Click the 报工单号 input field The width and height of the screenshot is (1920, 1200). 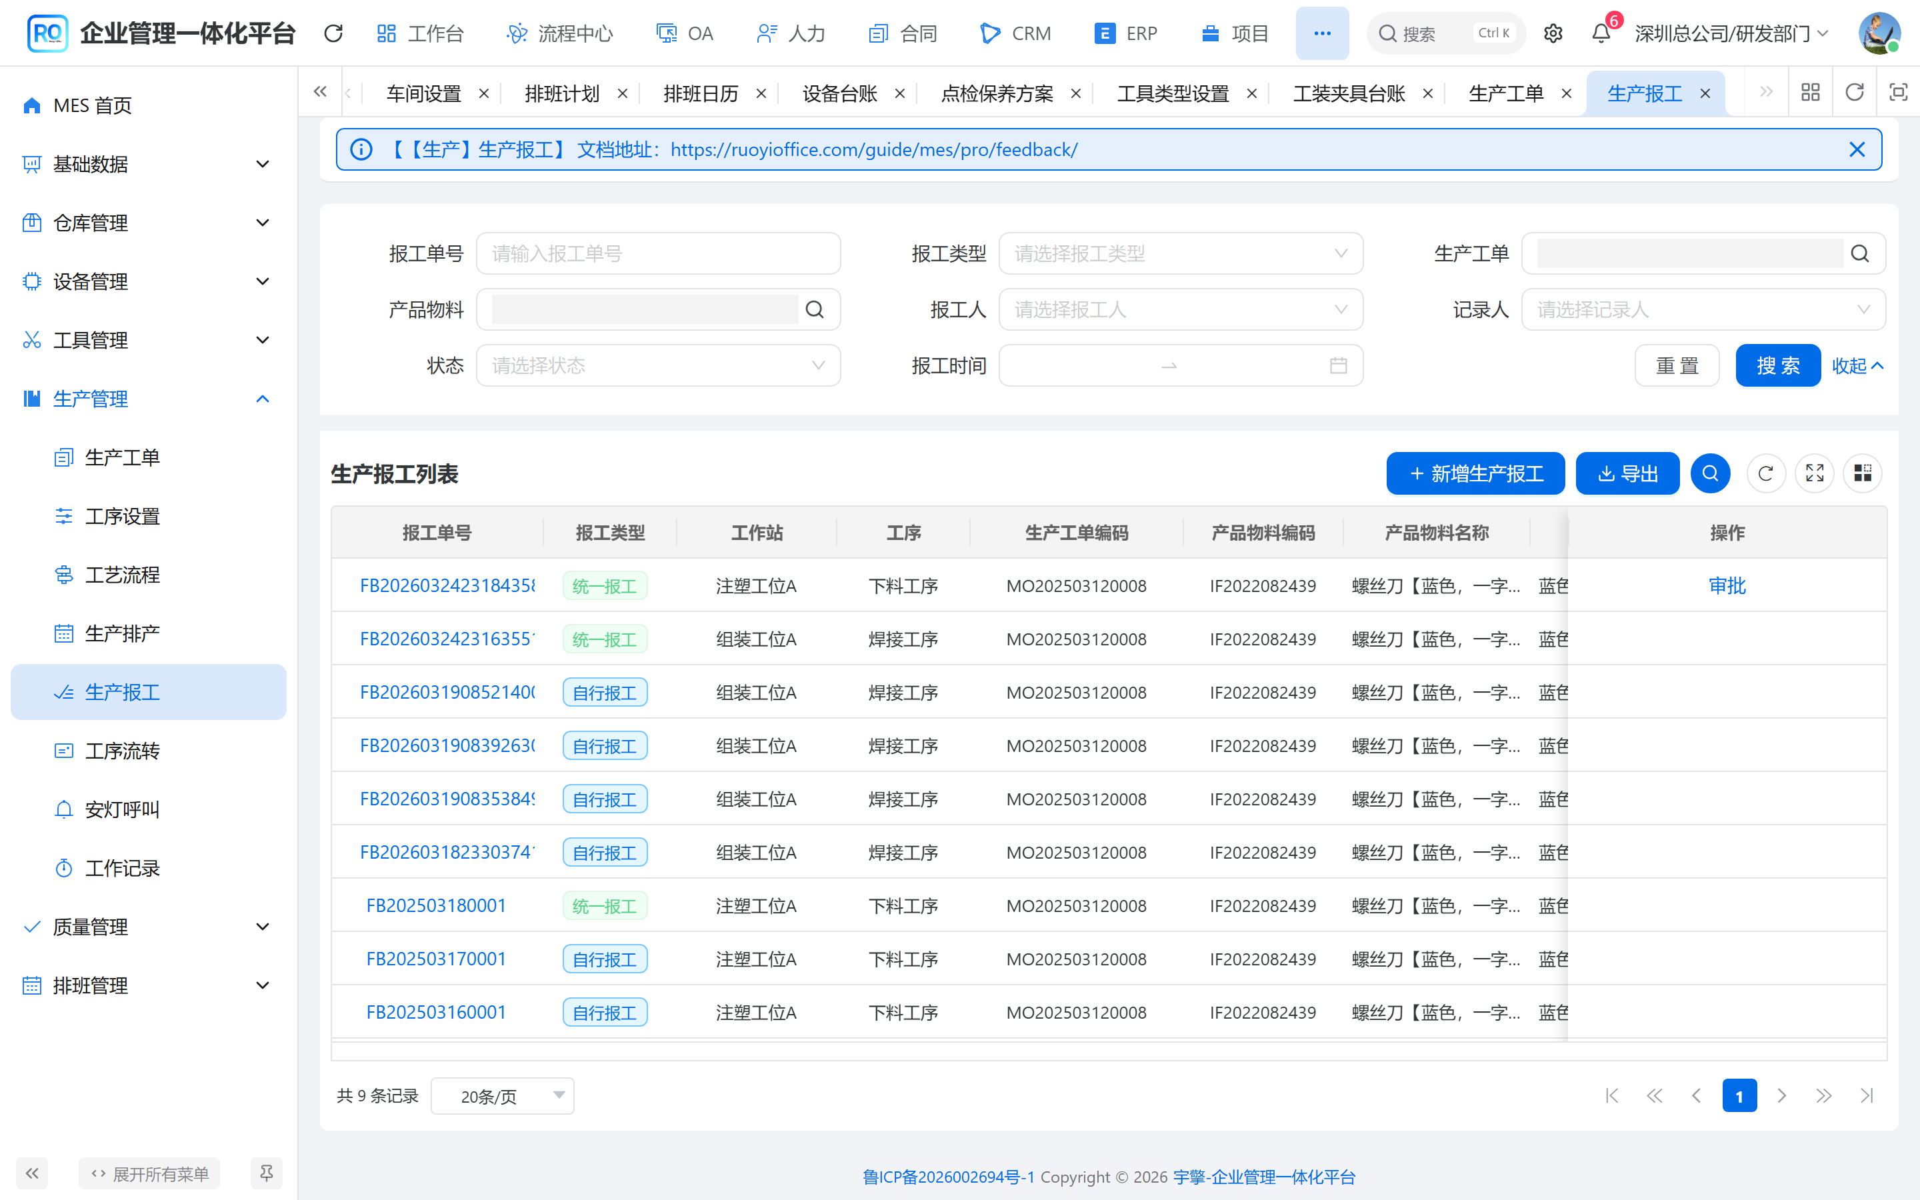click(x=658, y=253)
